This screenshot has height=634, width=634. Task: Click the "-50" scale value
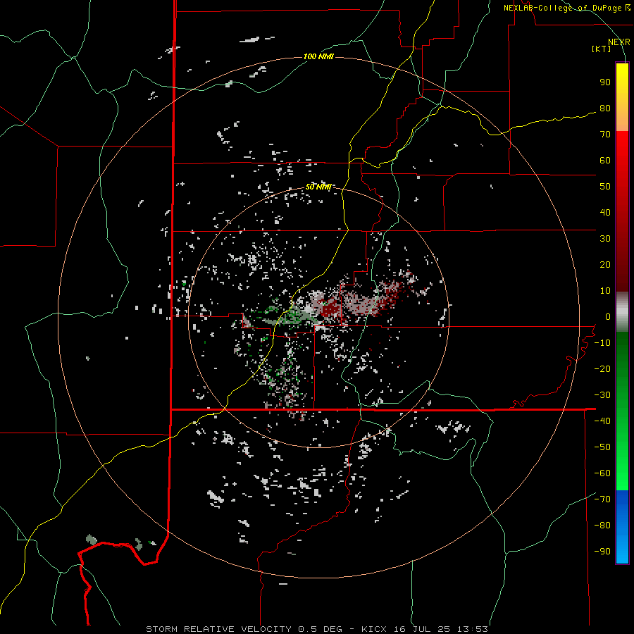point(602,447)
